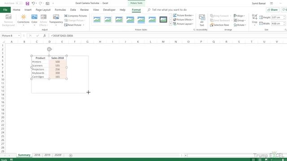Switch to the Page Layout tab
Screen dimensions: 287x161
tap(43, 10)
